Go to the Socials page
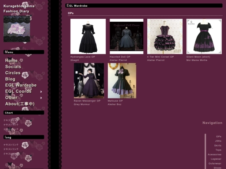The height and width of the screenshot is (169, 226). [x=13, y=67]
